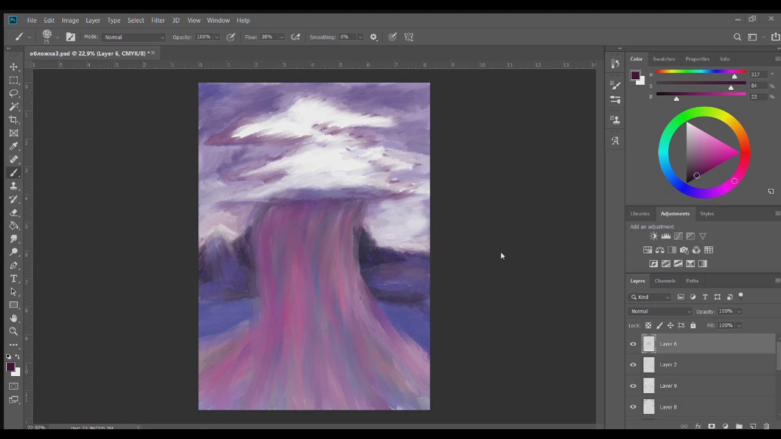Toggle layer filtering on/off switch
Image resolution: width=781 pixels, height=439 pixels.
coord(741,296)
